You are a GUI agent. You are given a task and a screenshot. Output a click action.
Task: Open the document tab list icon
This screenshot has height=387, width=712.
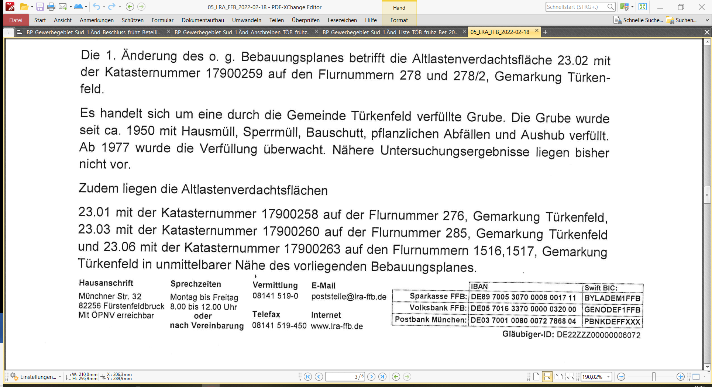(20, 32)
